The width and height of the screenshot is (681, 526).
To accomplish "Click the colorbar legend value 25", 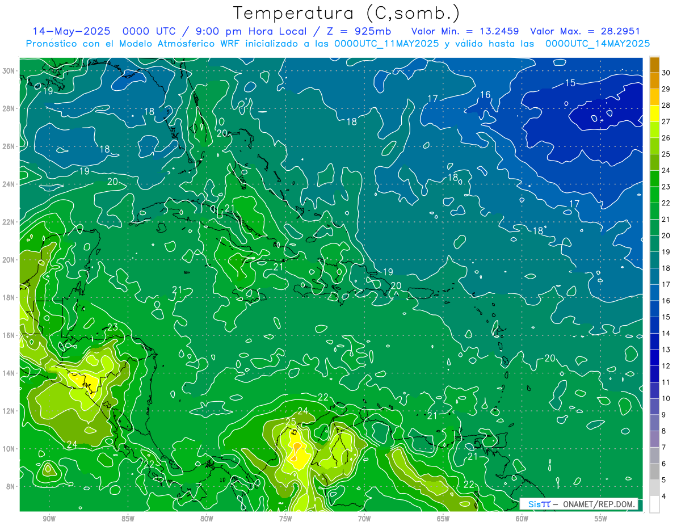I will point(666,154).
